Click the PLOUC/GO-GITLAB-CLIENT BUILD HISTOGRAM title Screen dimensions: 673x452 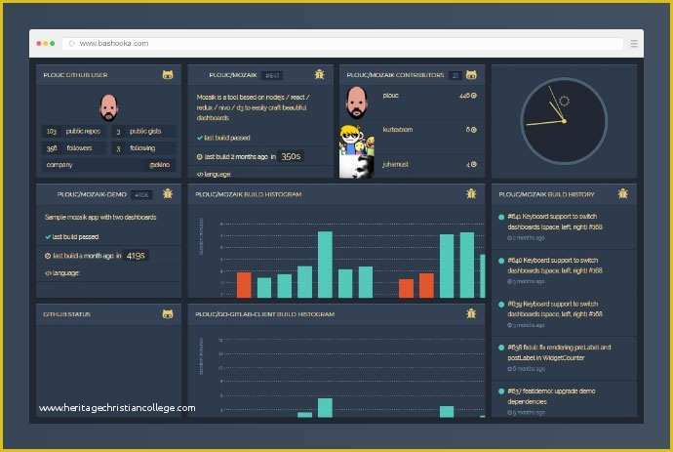click(x=265, y=314)
